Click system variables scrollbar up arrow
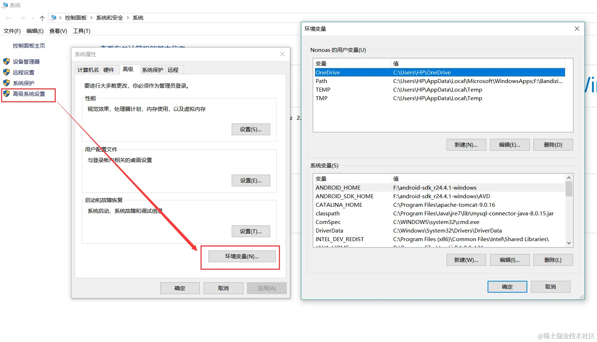This screenshot has width=597, height=342. (x=569, y=178)
